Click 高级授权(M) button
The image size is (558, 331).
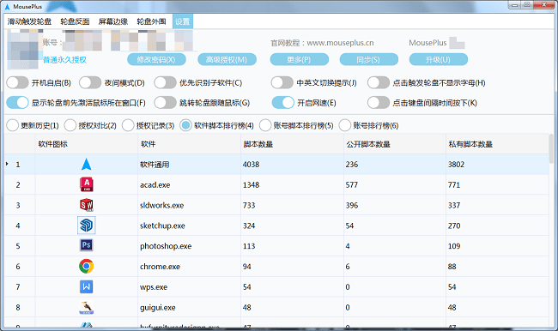point(227,59)
